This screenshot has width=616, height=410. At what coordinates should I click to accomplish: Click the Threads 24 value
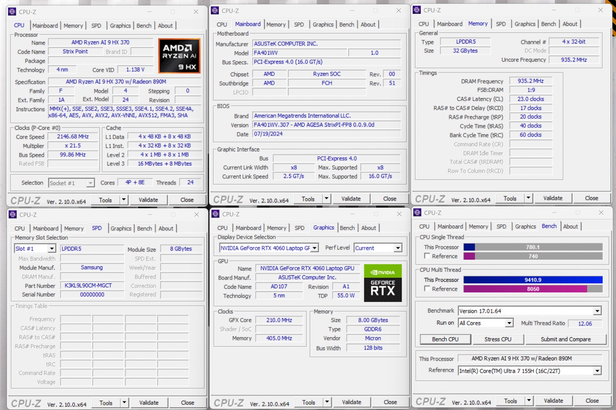190,182
